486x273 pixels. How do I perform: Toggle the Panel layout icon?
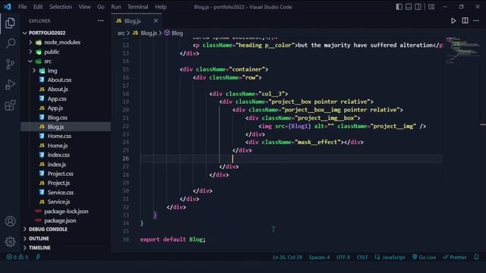409,7
